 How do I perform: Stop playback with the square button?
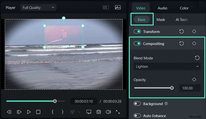click(x=38, y=112)
